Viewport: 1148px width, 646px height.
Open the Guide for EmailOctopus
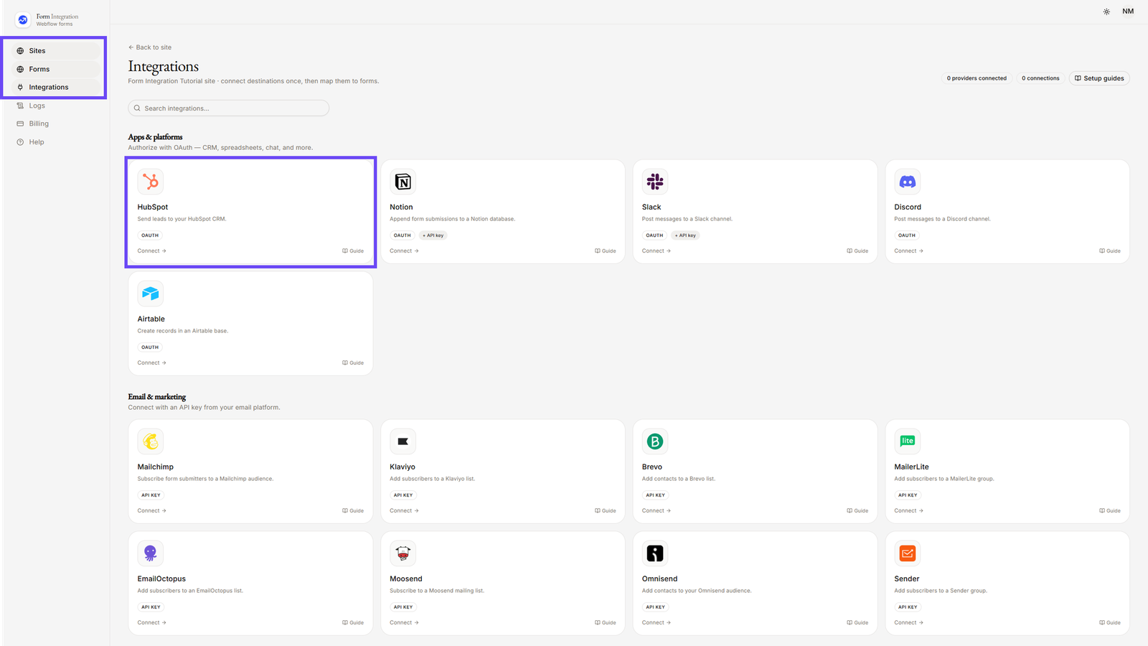(x=353, y=623)
